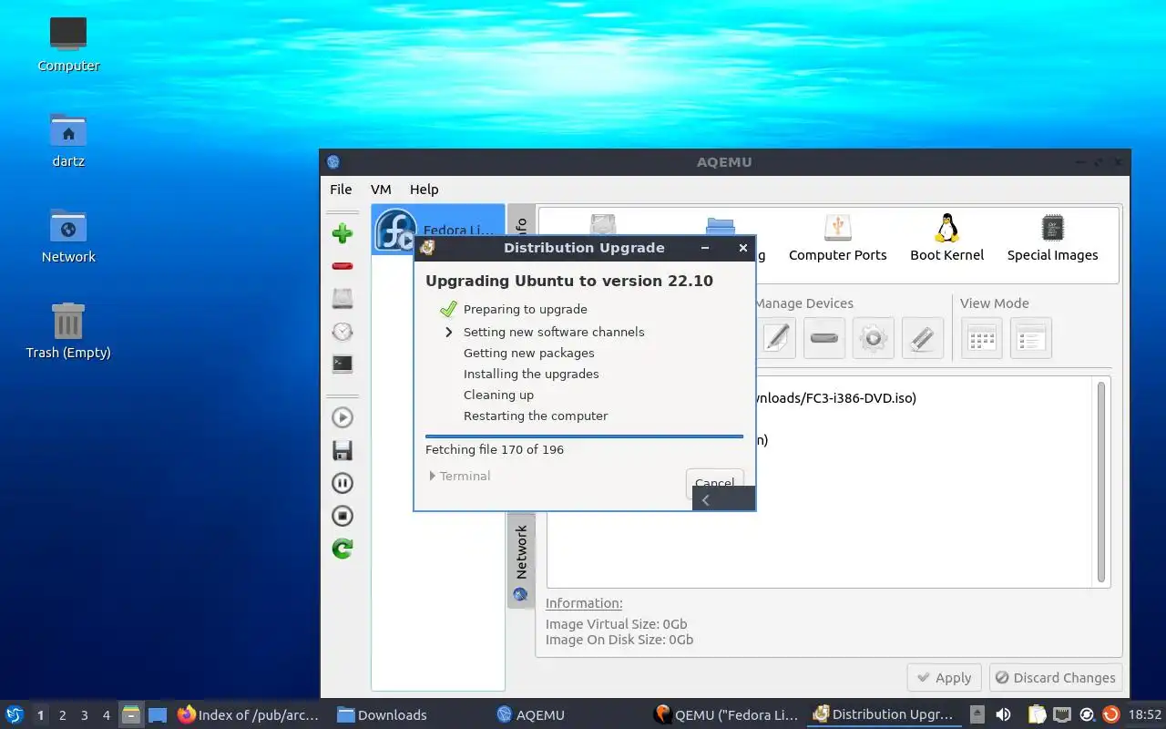Image resolution: width=1166 pixels, height=729 pixels.
Task: Expand the Terminal section in upgrade dialog
Action: (460, 476)
